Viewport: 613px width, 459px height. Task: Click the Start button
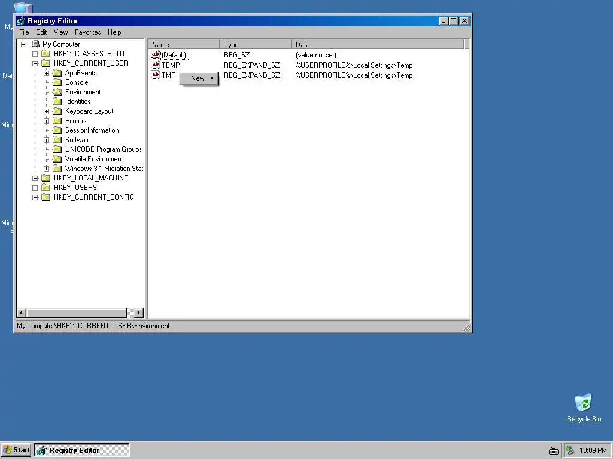click(16, 450)
